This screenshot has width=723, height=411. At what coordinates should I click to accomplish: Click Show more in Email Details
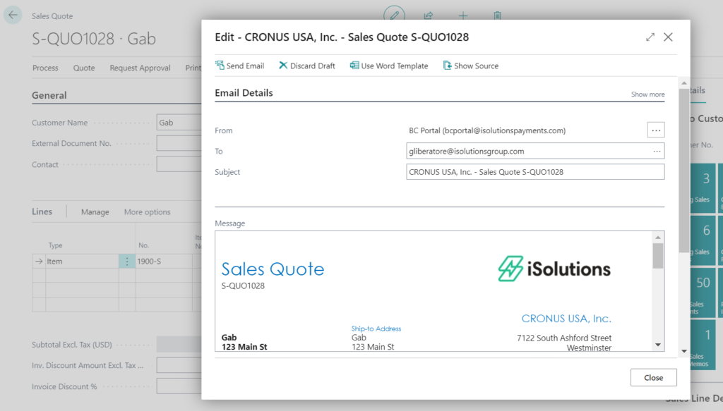pyautogui.click(x=647, y=94)
